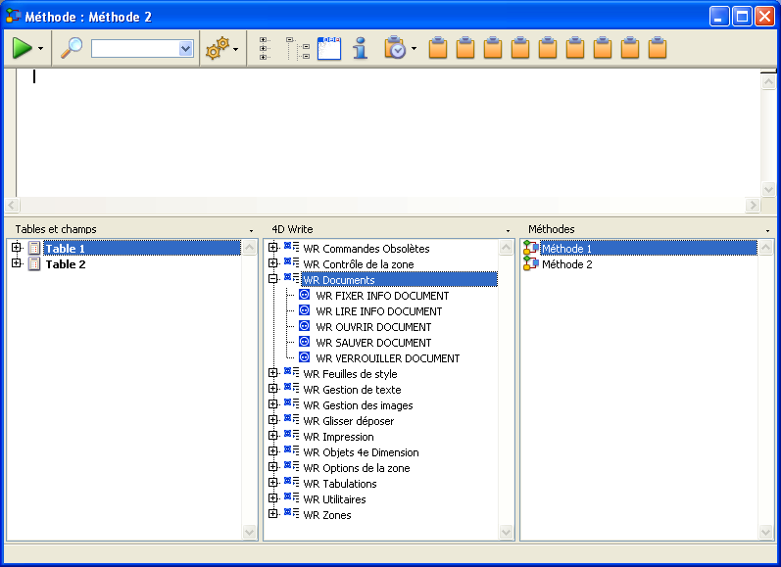Click the expand-all tree icon in toolbar
The image size is (781, 567).
(297, 48)
